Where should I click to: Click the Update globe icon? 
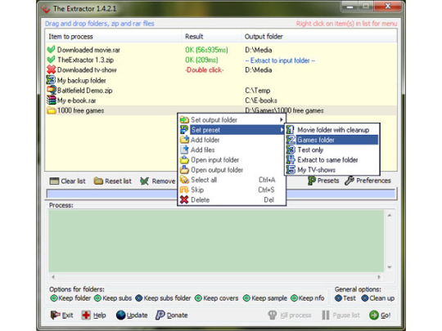(120, 315)
